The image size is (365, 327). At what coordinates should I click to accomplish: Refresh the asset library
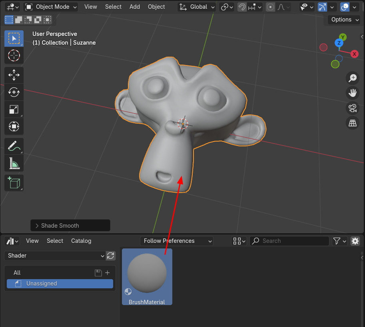(111, 256)
